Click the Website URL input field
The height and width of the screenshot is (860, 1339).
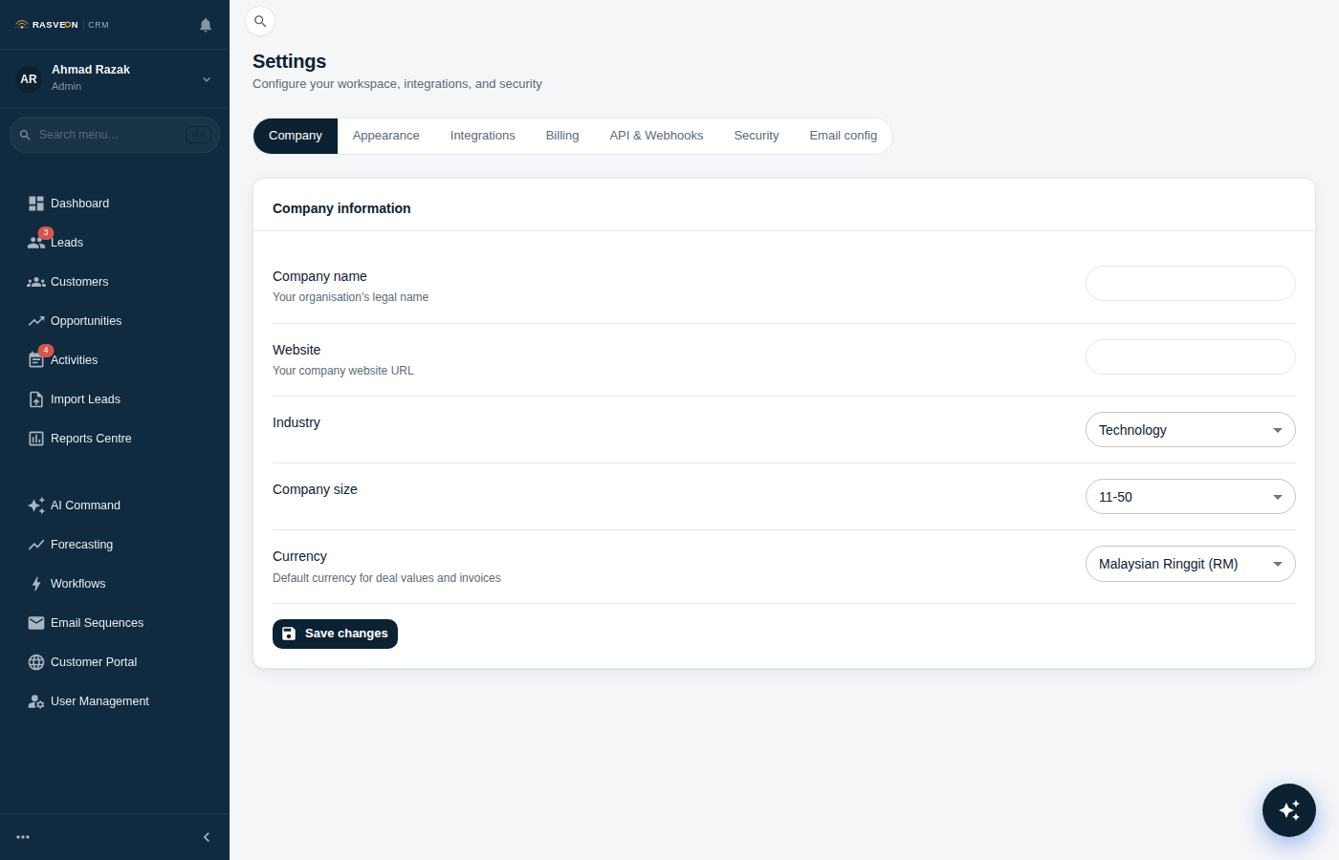(1191, 356)
